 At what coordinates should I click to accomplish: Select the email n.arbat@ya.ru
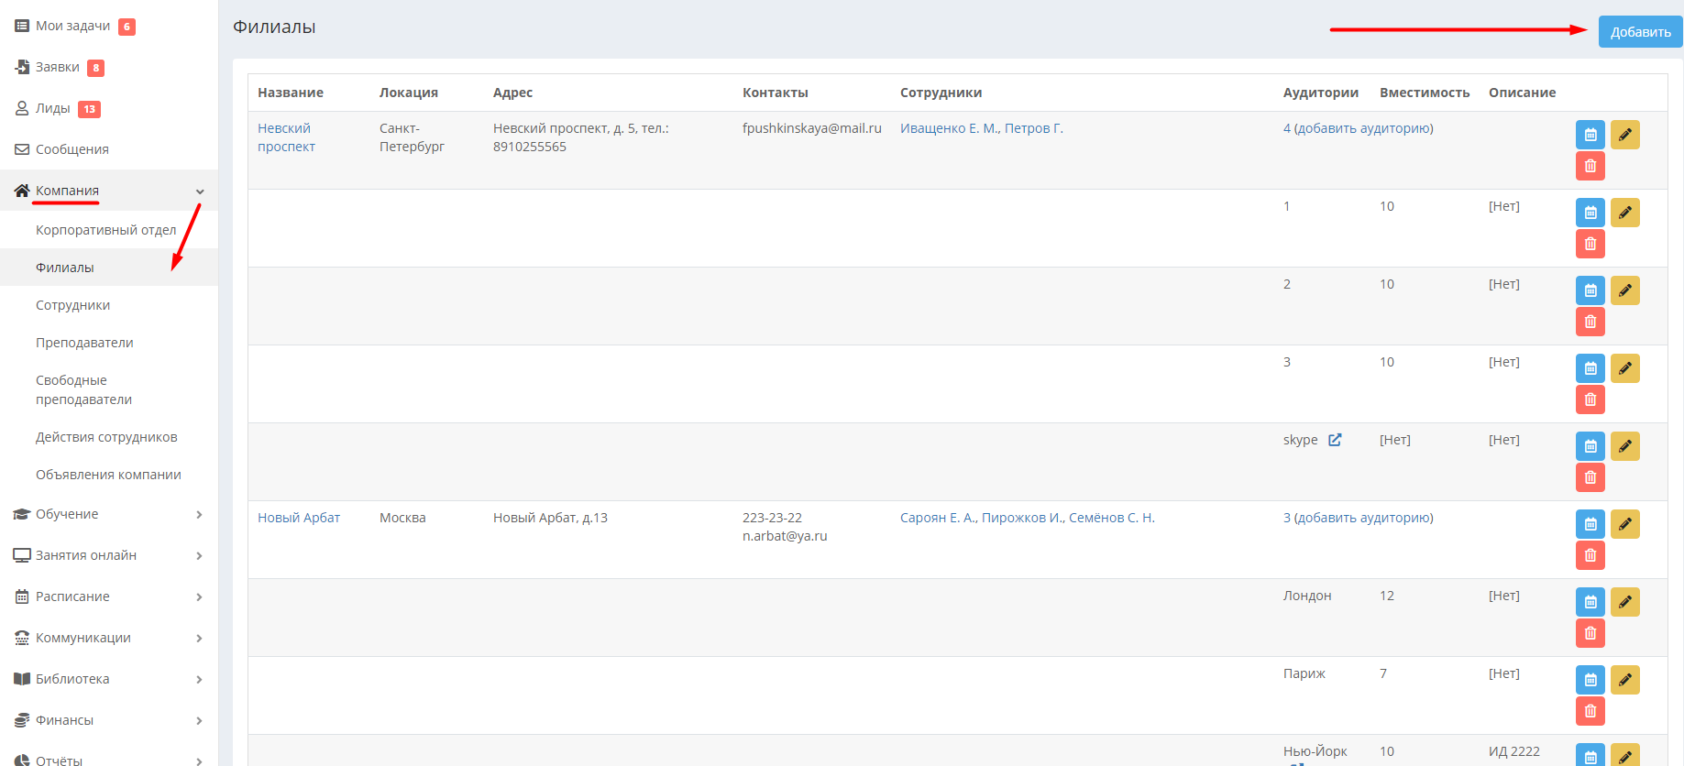coord(785,536)
